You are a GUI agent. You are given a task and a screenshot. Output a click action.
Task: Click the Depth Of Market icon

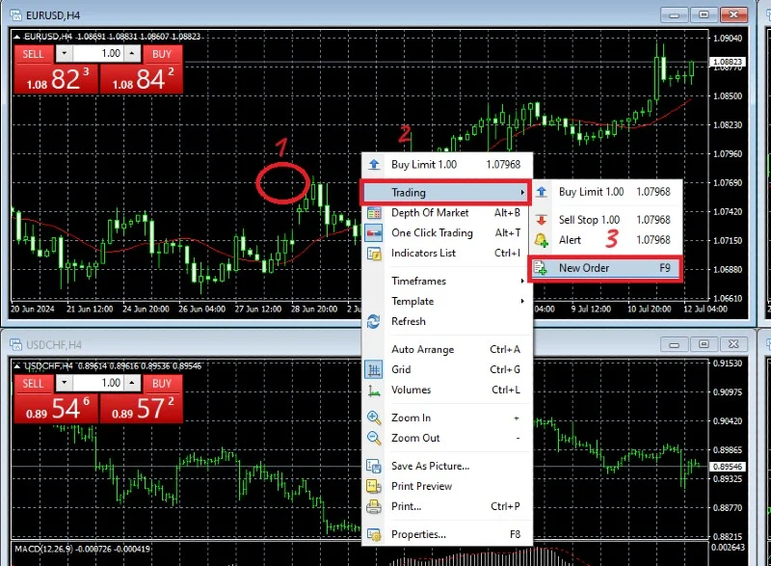click(x=374, y=213)
